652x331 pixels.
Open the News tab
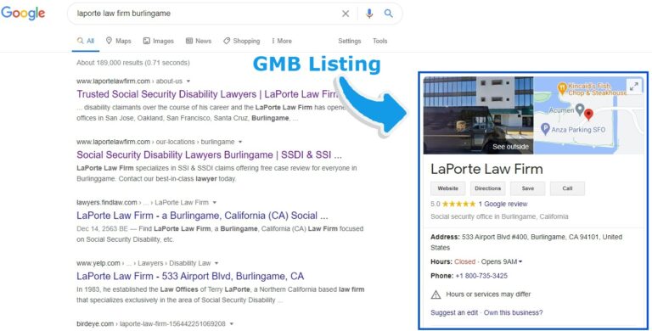click(x=199, y=41)
